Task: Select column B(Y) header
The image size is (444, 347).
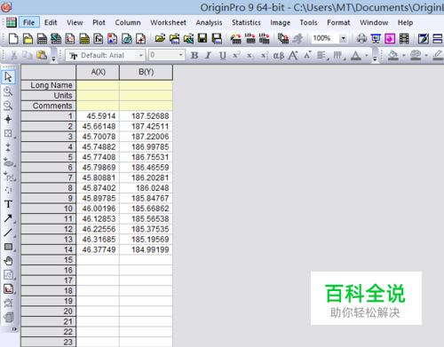Action: 147,72
